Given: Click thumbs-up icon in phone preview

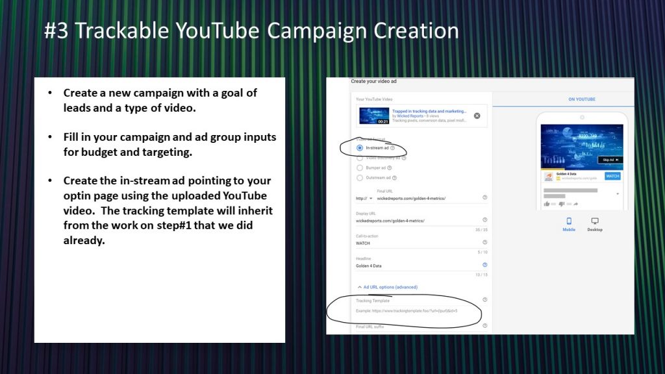Looking at the screenshot, I should (547, 204).
